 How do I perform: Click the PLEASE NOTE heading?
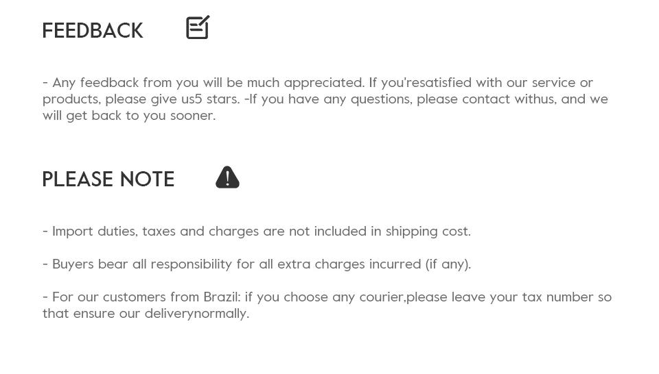coord(108,179)
